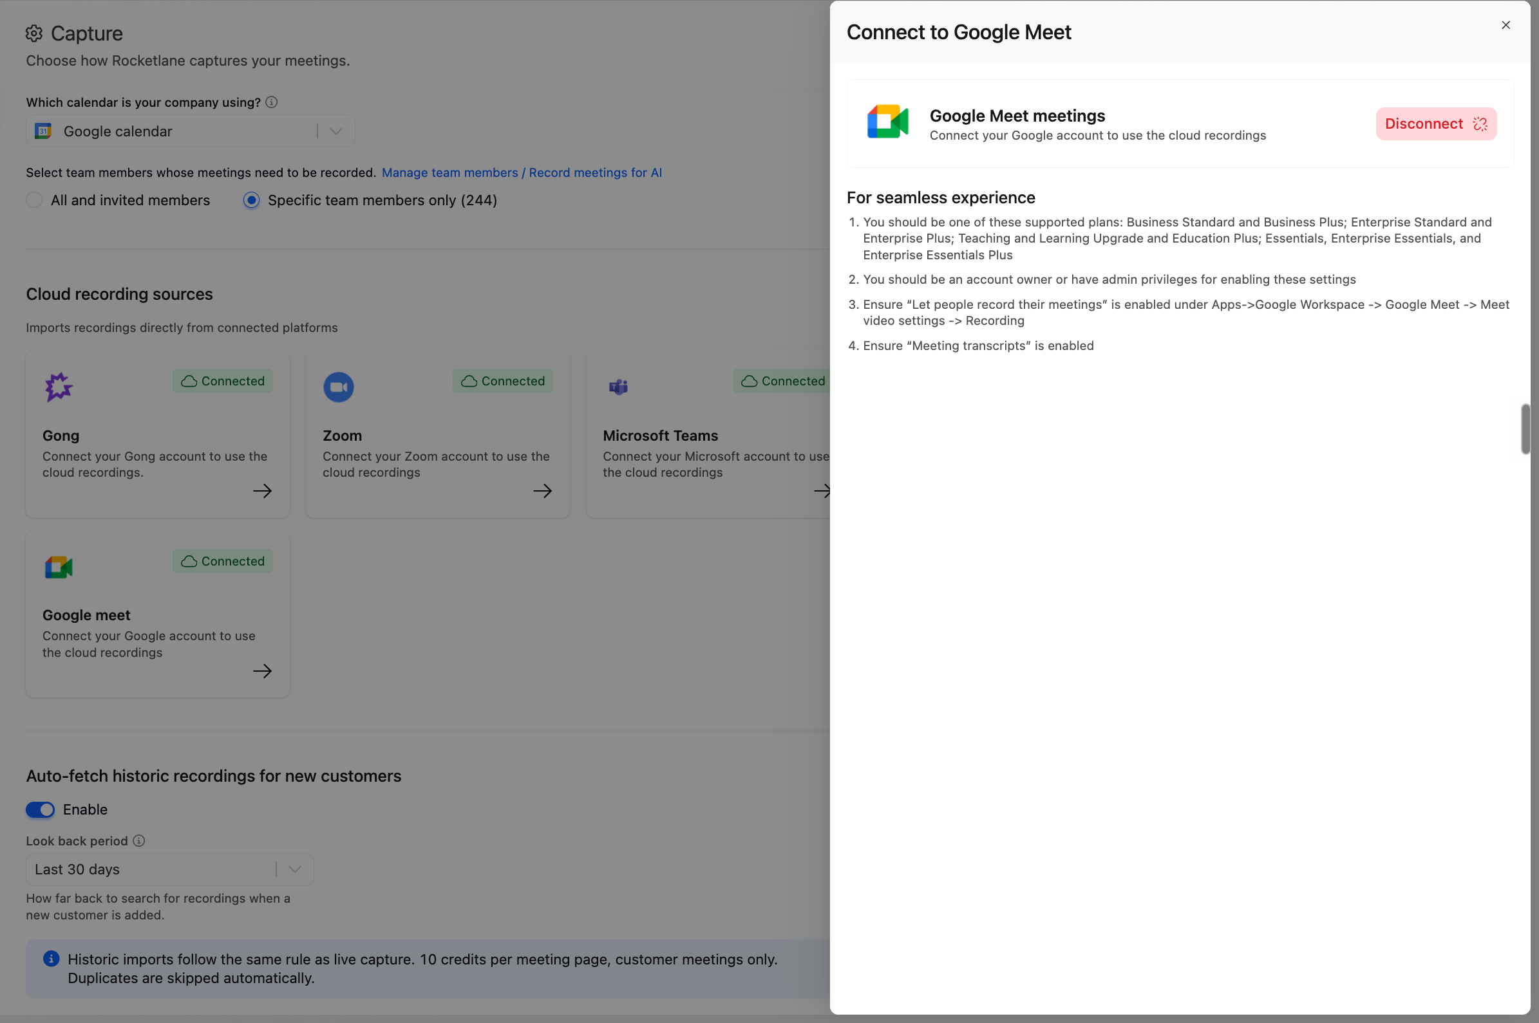The height and width of the screenshot is (1023, 1539).
Task: Open the Google meet source card
Action: point(158,614)
